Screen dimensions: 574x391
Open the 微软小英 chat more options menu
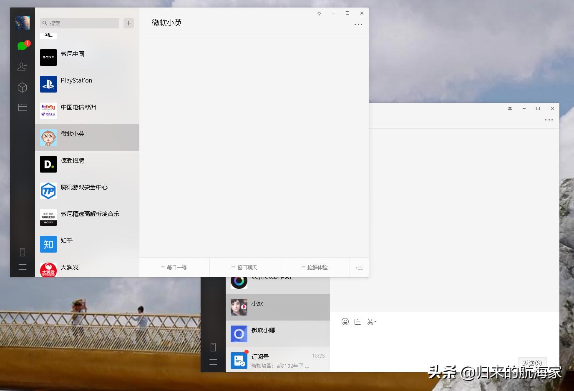[358, 25]
